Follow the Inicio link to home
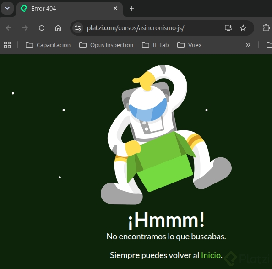Screen dimensions: 272x269 click(211, 255)
